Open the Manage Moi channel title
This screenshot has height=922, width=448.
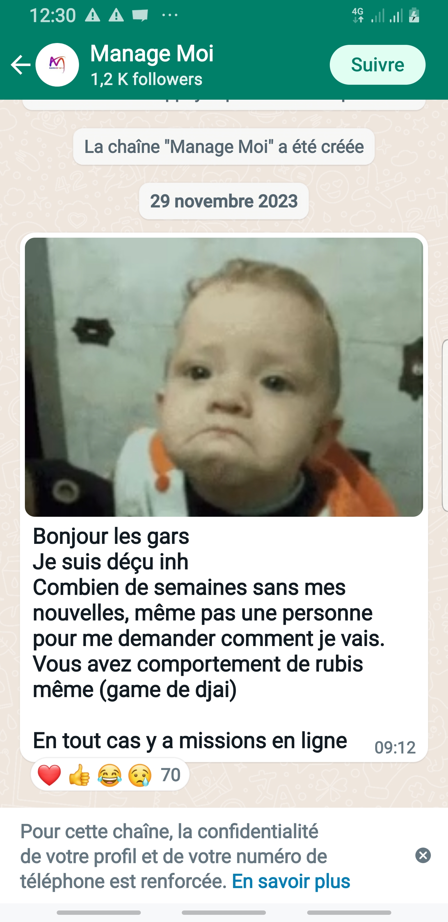click(152, 54)
